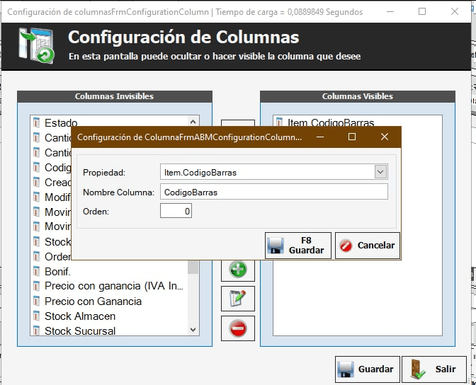Open the Propiedad dropdown arrow
476x385 pixels.
(x=381, y=172)
